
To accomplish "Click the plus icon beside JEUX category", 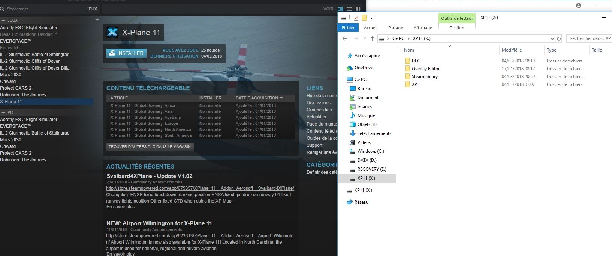I will pos(97,20).
